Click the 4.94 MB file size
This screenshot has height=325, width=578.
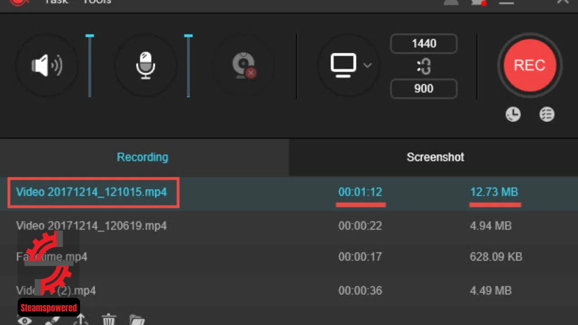pyautogui.click(x=491, y=225)
